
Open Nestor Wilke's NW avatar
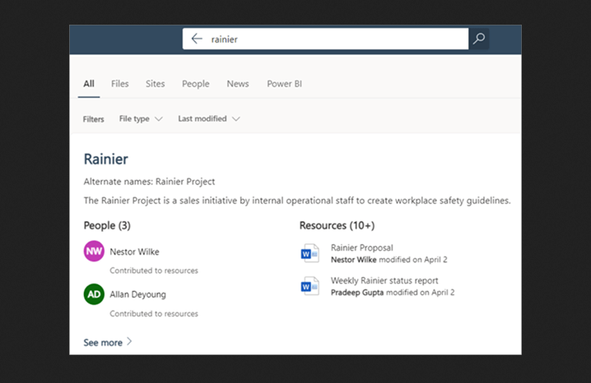94,251
